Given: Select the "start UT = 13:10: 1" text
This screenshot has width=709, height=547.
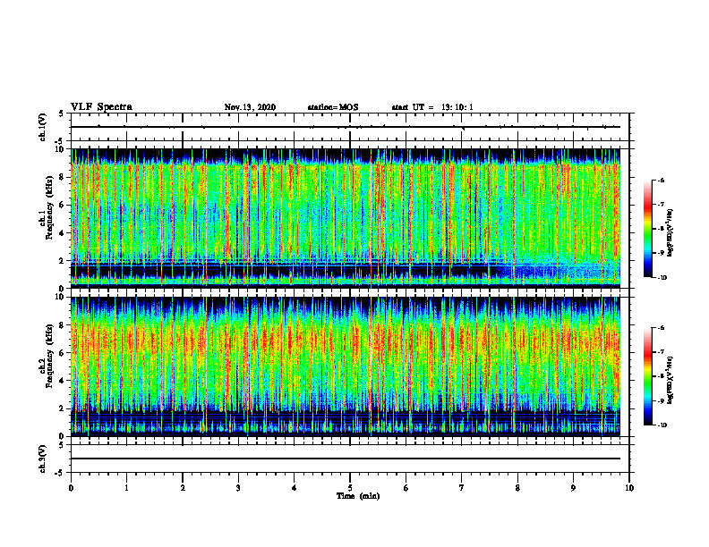Looking at the screenshot, I should tap(432, 107).
